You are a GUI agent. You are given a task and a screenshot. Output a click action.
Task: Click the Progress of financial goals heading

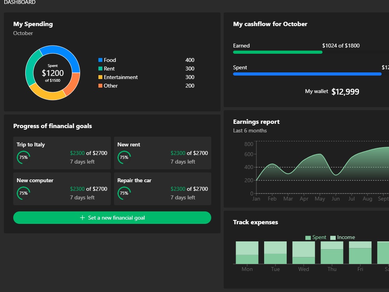[x=53, y=126]
